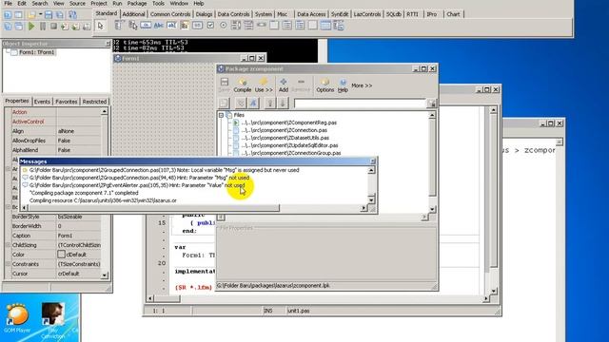Pick the TToggleBox component icon
Screen dimensions: 609x342
(x=197, y=26)
